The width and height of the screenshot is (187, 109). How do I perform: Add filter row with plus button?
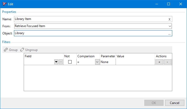[159, 62]
